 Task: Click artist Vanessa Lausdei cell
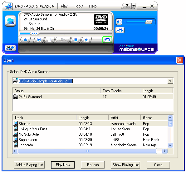coord(123,124)
